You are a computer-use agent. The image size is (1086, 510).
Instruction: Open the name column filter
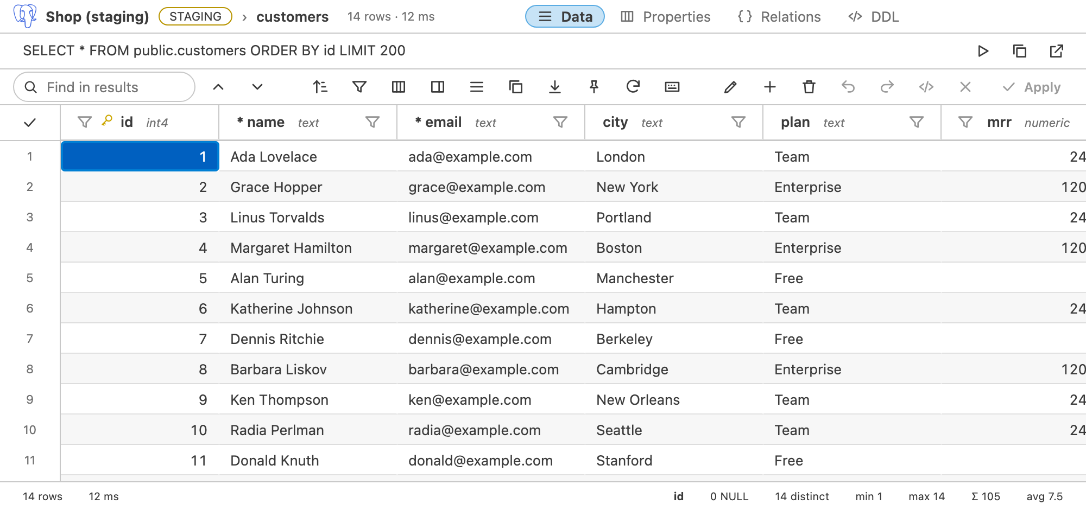(x=372, y=122)
